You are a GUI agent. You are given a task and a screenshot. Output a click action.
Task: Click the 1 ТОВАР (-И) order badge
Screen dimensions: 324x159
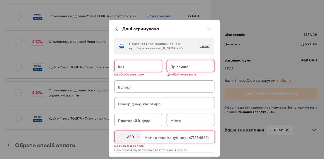click(x=280, y=130)
